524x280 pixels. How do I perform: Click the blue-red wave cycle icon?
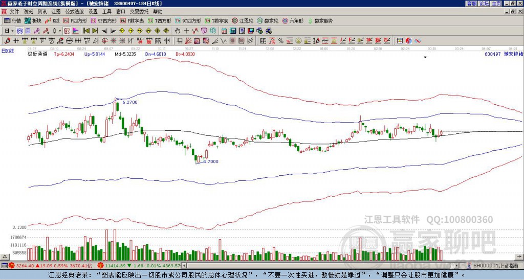418,41
